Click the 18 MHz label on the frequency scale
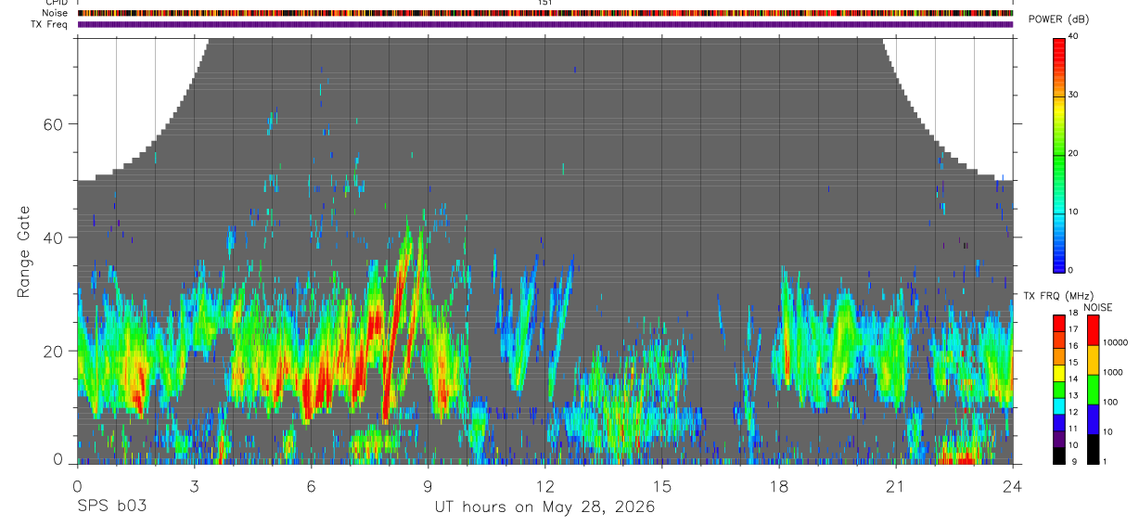The width and height of the screenshot is (1139, 526). pos(1073,314)
